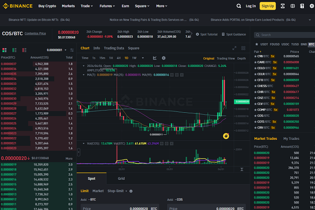Open the favorites star pair filter
The image size is (315, 210).
click(257, 44)
